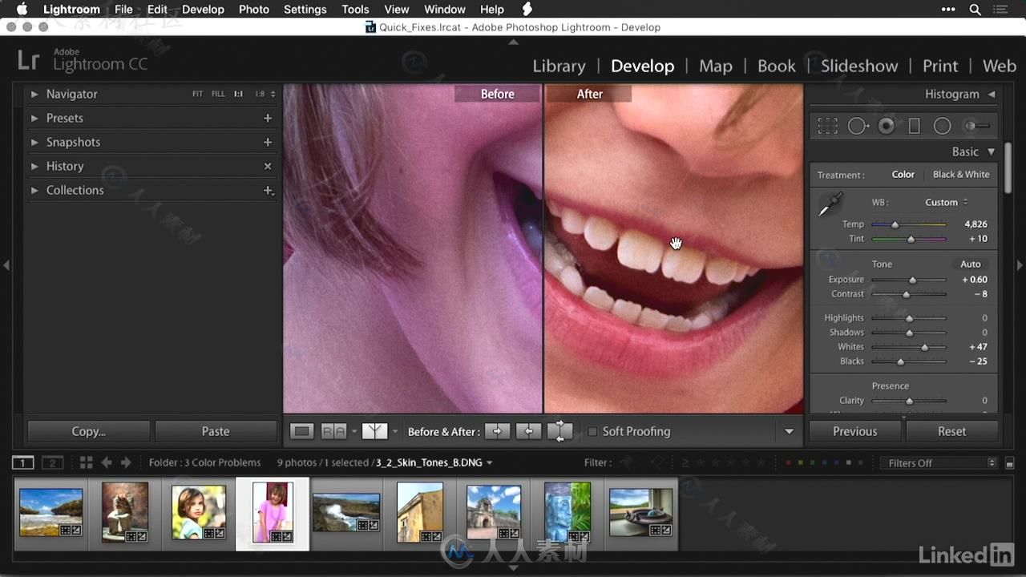Switch to the Library module
Viewport: 1026px width, 577px height.
click(559, 66)
